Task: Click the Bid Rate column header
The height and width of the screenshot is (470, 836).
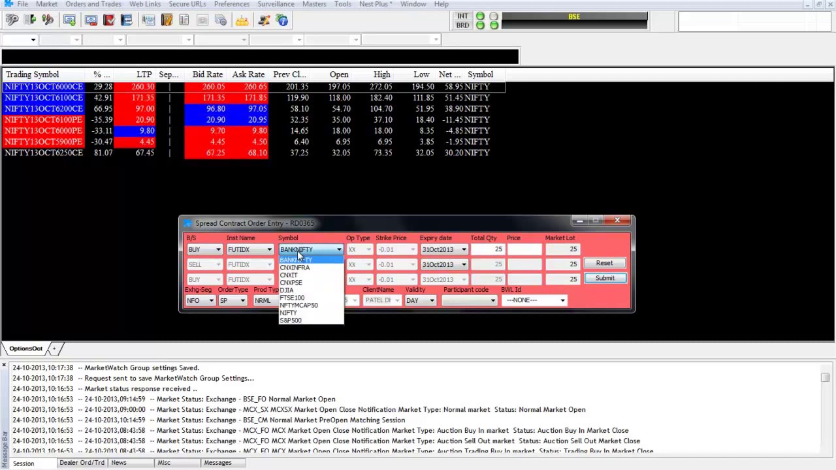Action: [207, 74]
